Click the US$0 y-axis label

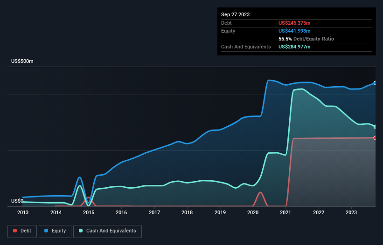[17, 201]
